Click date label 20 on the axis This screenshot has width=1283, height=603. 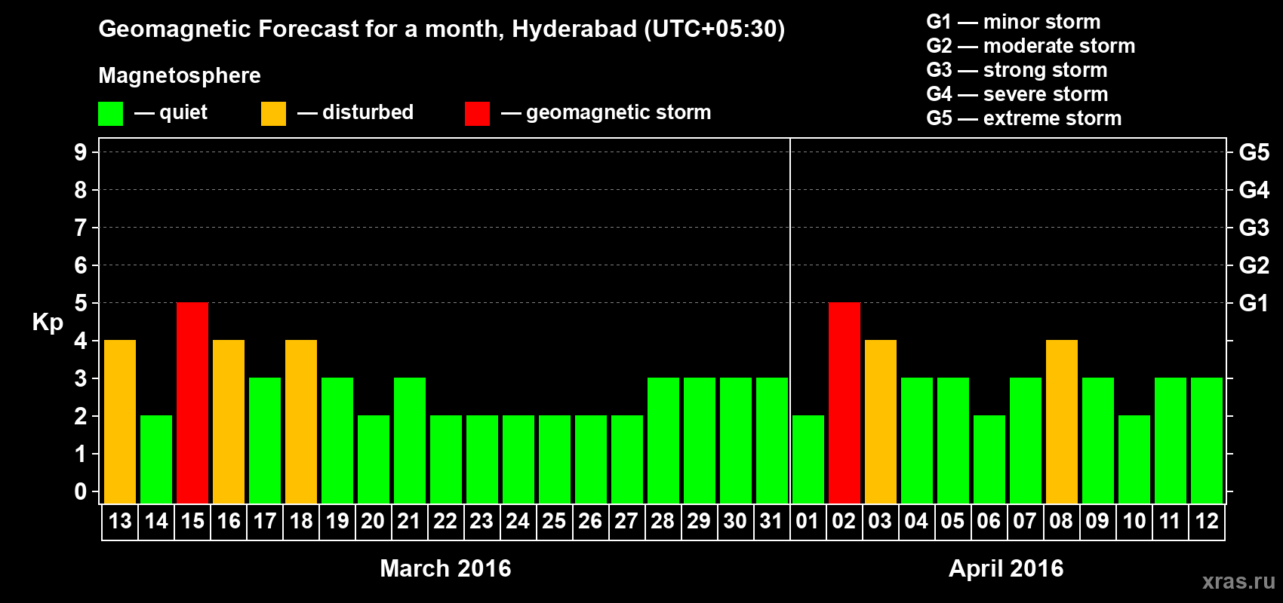(x=373, y=521)
